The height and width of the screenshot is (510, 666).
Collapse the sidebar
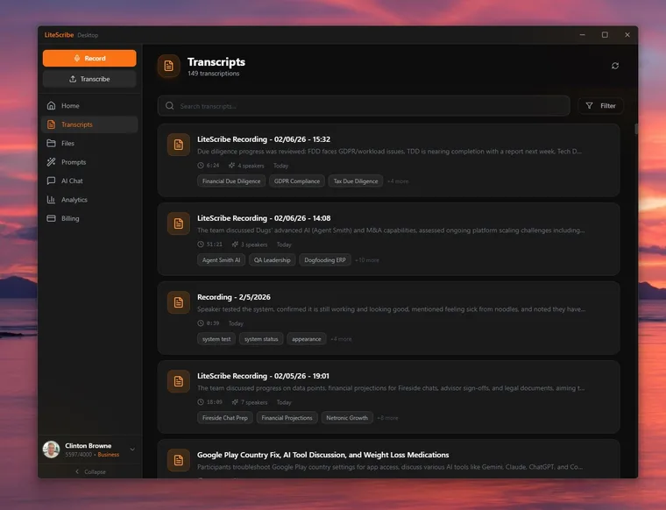click(x=90, y=471)
